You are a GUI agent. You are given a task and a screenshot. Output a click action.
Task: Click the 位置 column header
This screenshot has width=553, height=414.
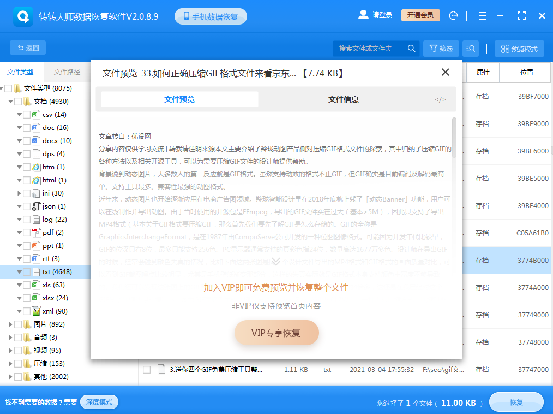click(526, 73)
